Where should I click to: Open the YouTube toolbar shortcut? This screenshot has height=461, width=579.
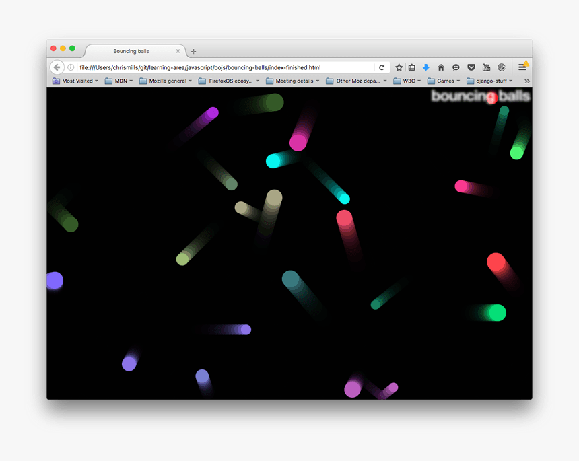(486, 67)
